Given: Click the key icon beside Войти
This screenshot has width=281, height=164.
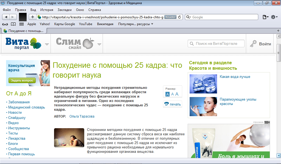Looking at the screenshot, I should click(253, 44).
